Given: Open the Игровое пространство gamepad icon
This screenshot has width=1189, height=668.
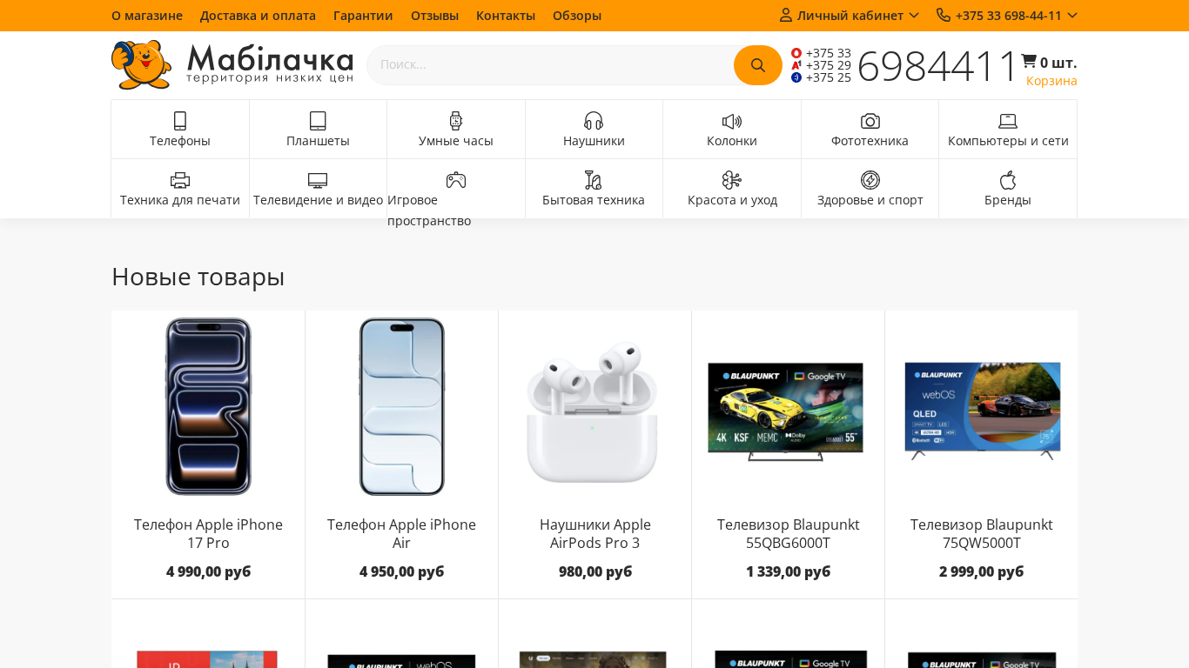Looking at the screenshot, I should [x=456, y=180].
